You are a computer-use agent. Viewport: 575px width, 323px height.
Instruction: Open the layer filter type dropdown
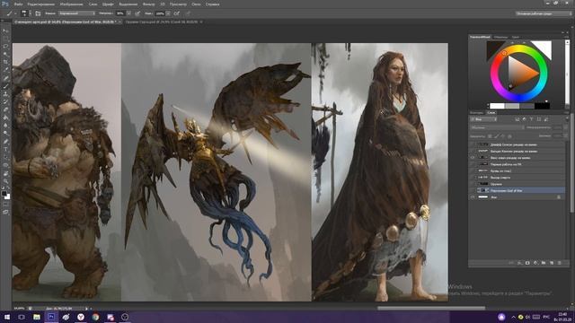pyautogui.click(x=483, y=119)
